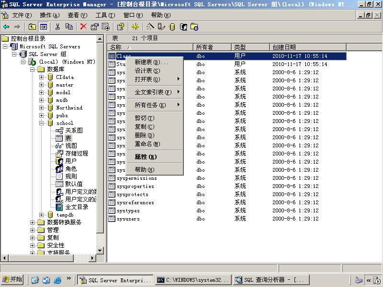Click the tree pane scroll up arrow

click(100, 39)
